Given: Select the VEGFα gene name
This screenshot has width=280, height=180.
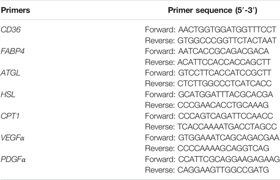Looking at the screenshot, I should [x=13, y=137].
